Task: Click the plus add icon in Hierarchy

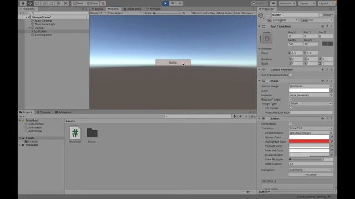Action: click(x=21, y=13)
